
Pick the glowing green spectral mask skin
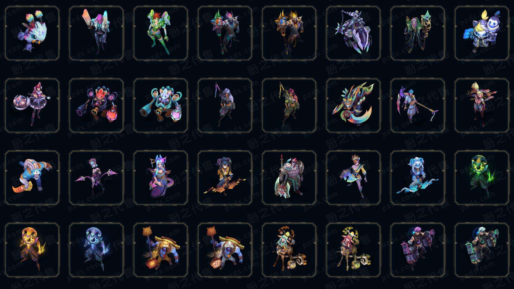(x=482, y=178)
